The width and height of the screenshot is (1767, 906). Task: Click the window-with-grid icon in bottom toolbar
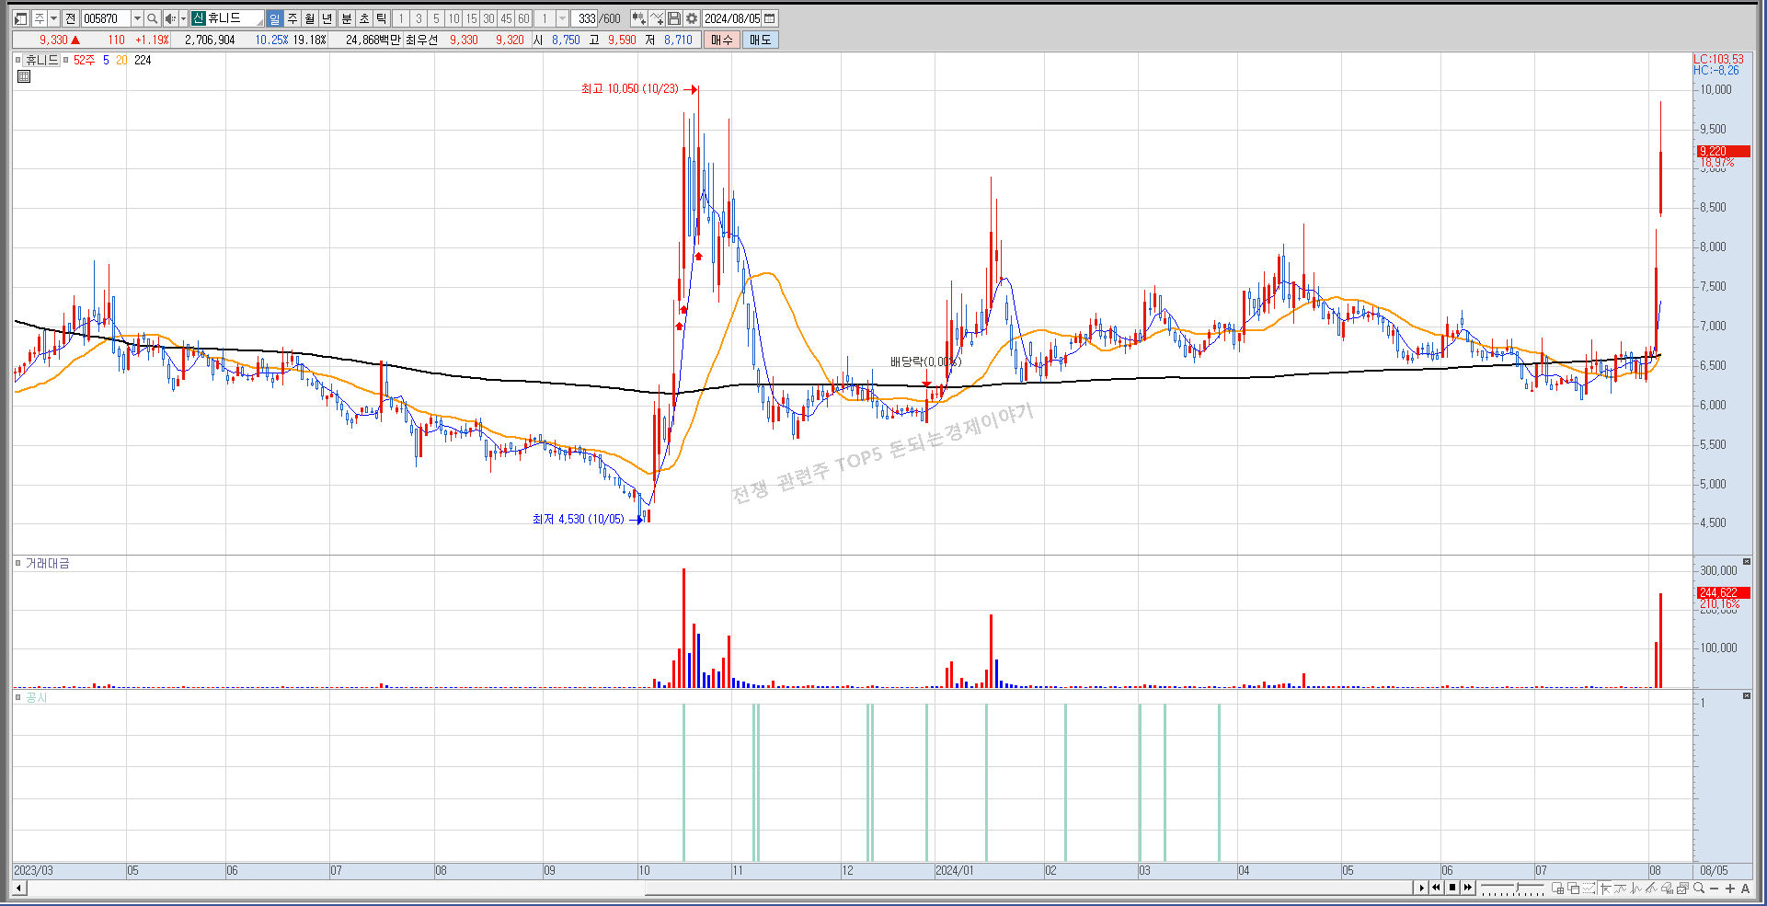(1558, 888)
